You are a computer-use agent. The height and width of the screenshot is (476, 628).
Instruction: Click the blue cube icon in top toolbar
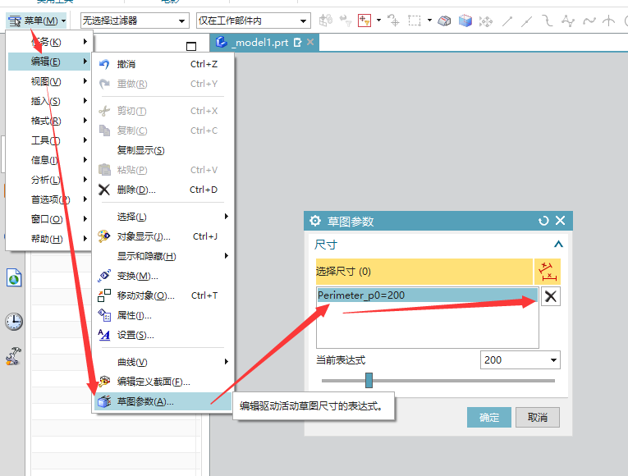click(x=465, y=21)
